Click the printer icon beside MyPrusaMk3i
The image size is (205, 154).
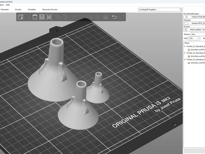(186, 30)
